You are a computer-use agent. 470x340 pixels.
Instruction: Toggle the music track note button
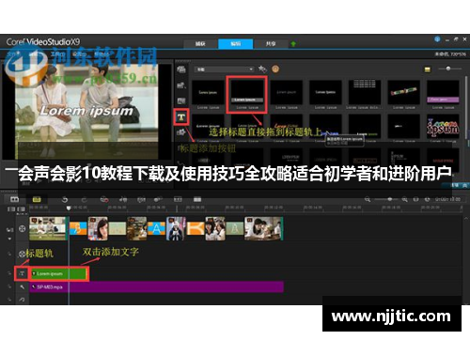pyautogui.click(x=22, y=300)
